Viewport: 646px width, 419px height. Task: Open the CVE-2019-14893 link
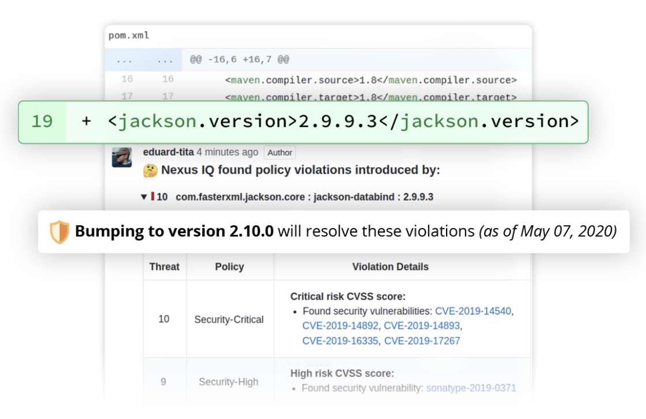(x=422, y=326)
